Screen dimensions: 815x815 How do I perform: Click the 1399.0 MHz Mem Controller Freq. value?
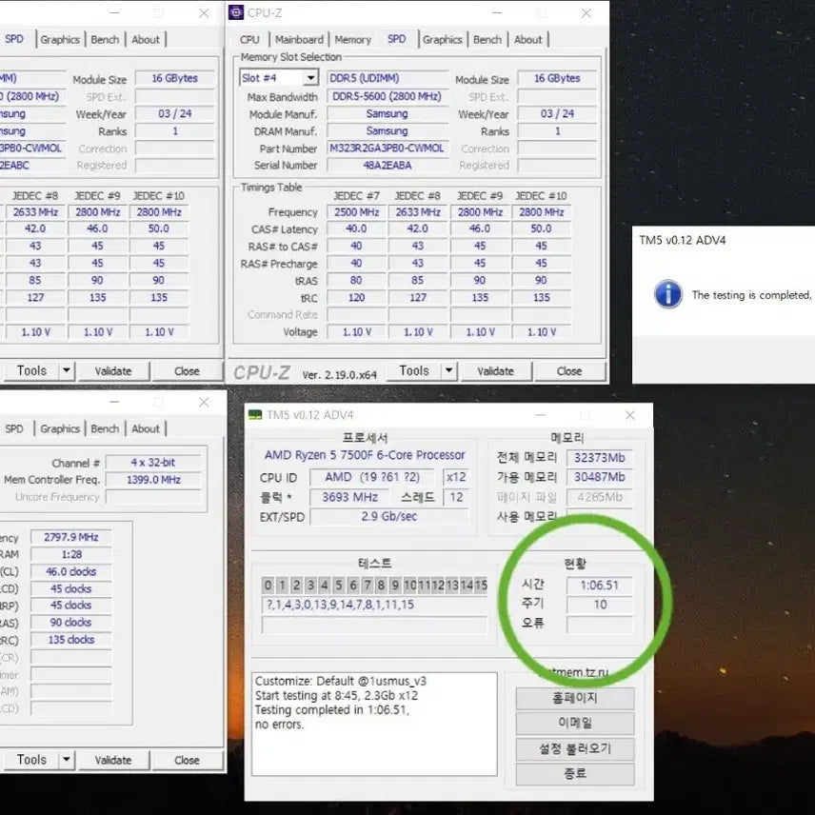(152, 480)
